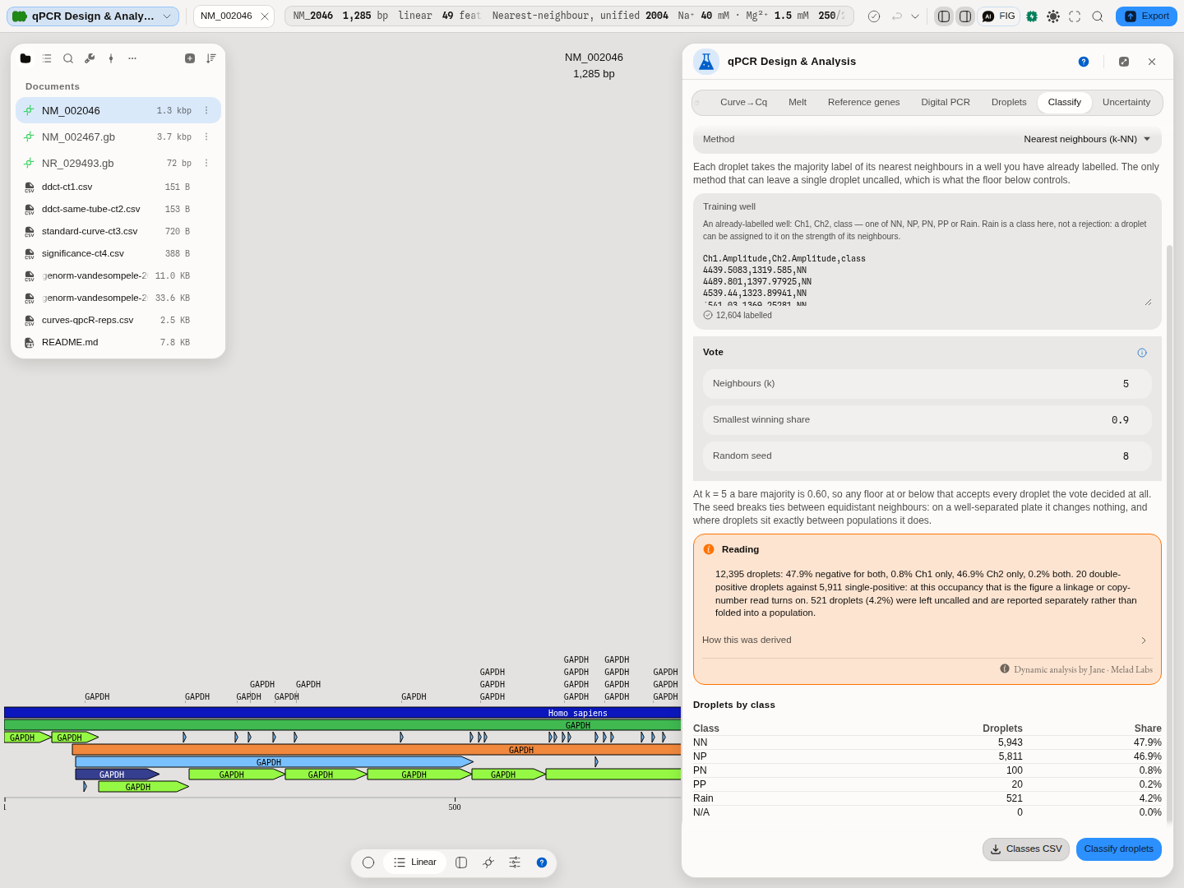Open the ddct-ct1.csv file
This screenshot has width=1184, height=888.
pyautogui.click(x=118, y=187)
